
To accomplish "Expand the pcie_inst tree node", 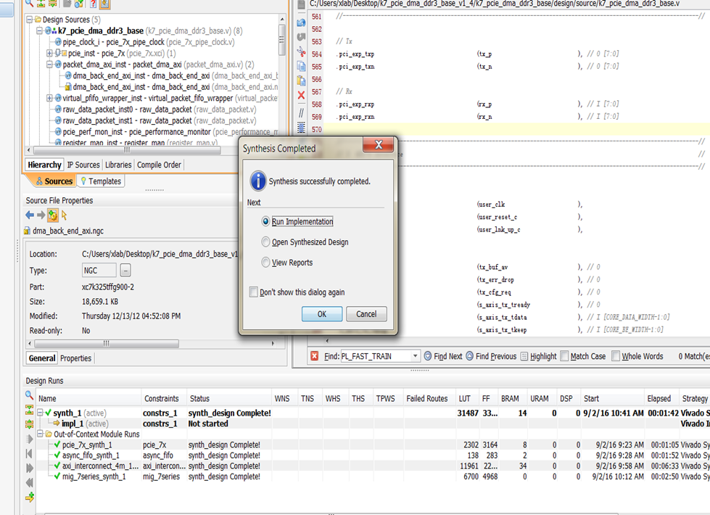I will click(49, 54).
